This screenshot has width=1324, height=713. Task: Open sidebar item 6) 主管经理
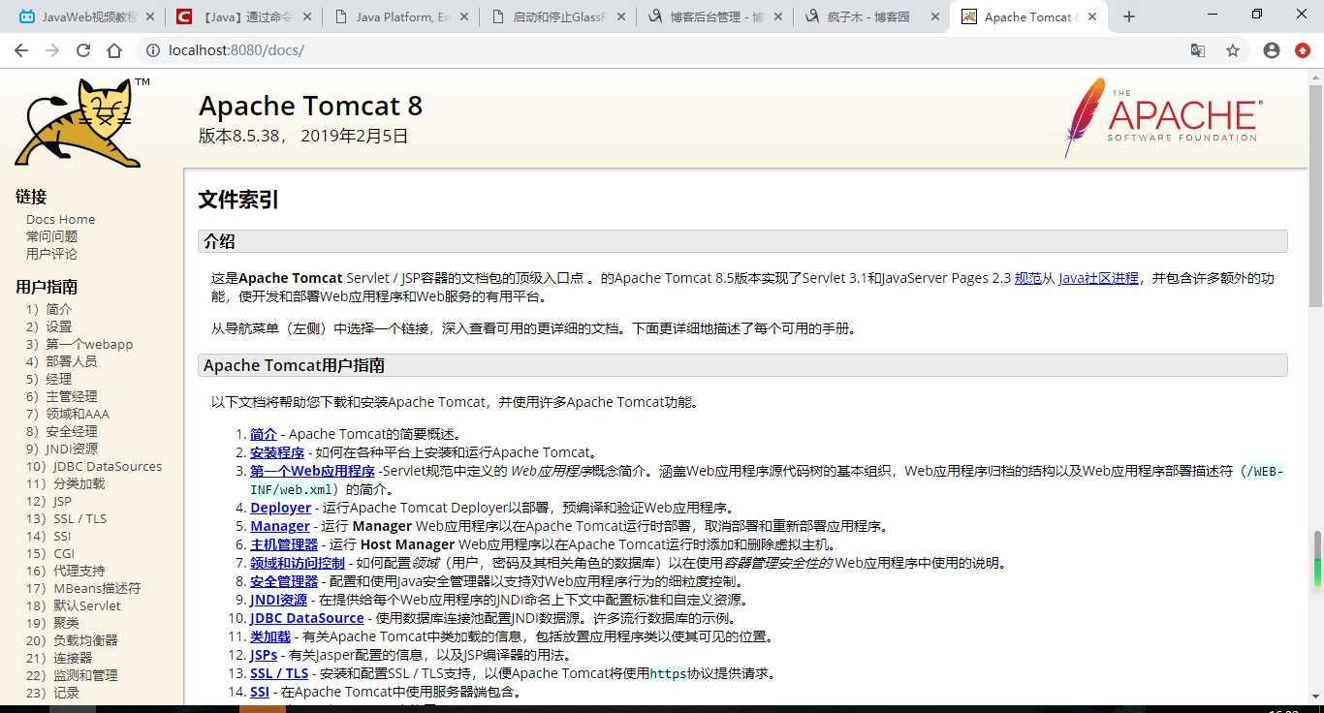point(61,396)
